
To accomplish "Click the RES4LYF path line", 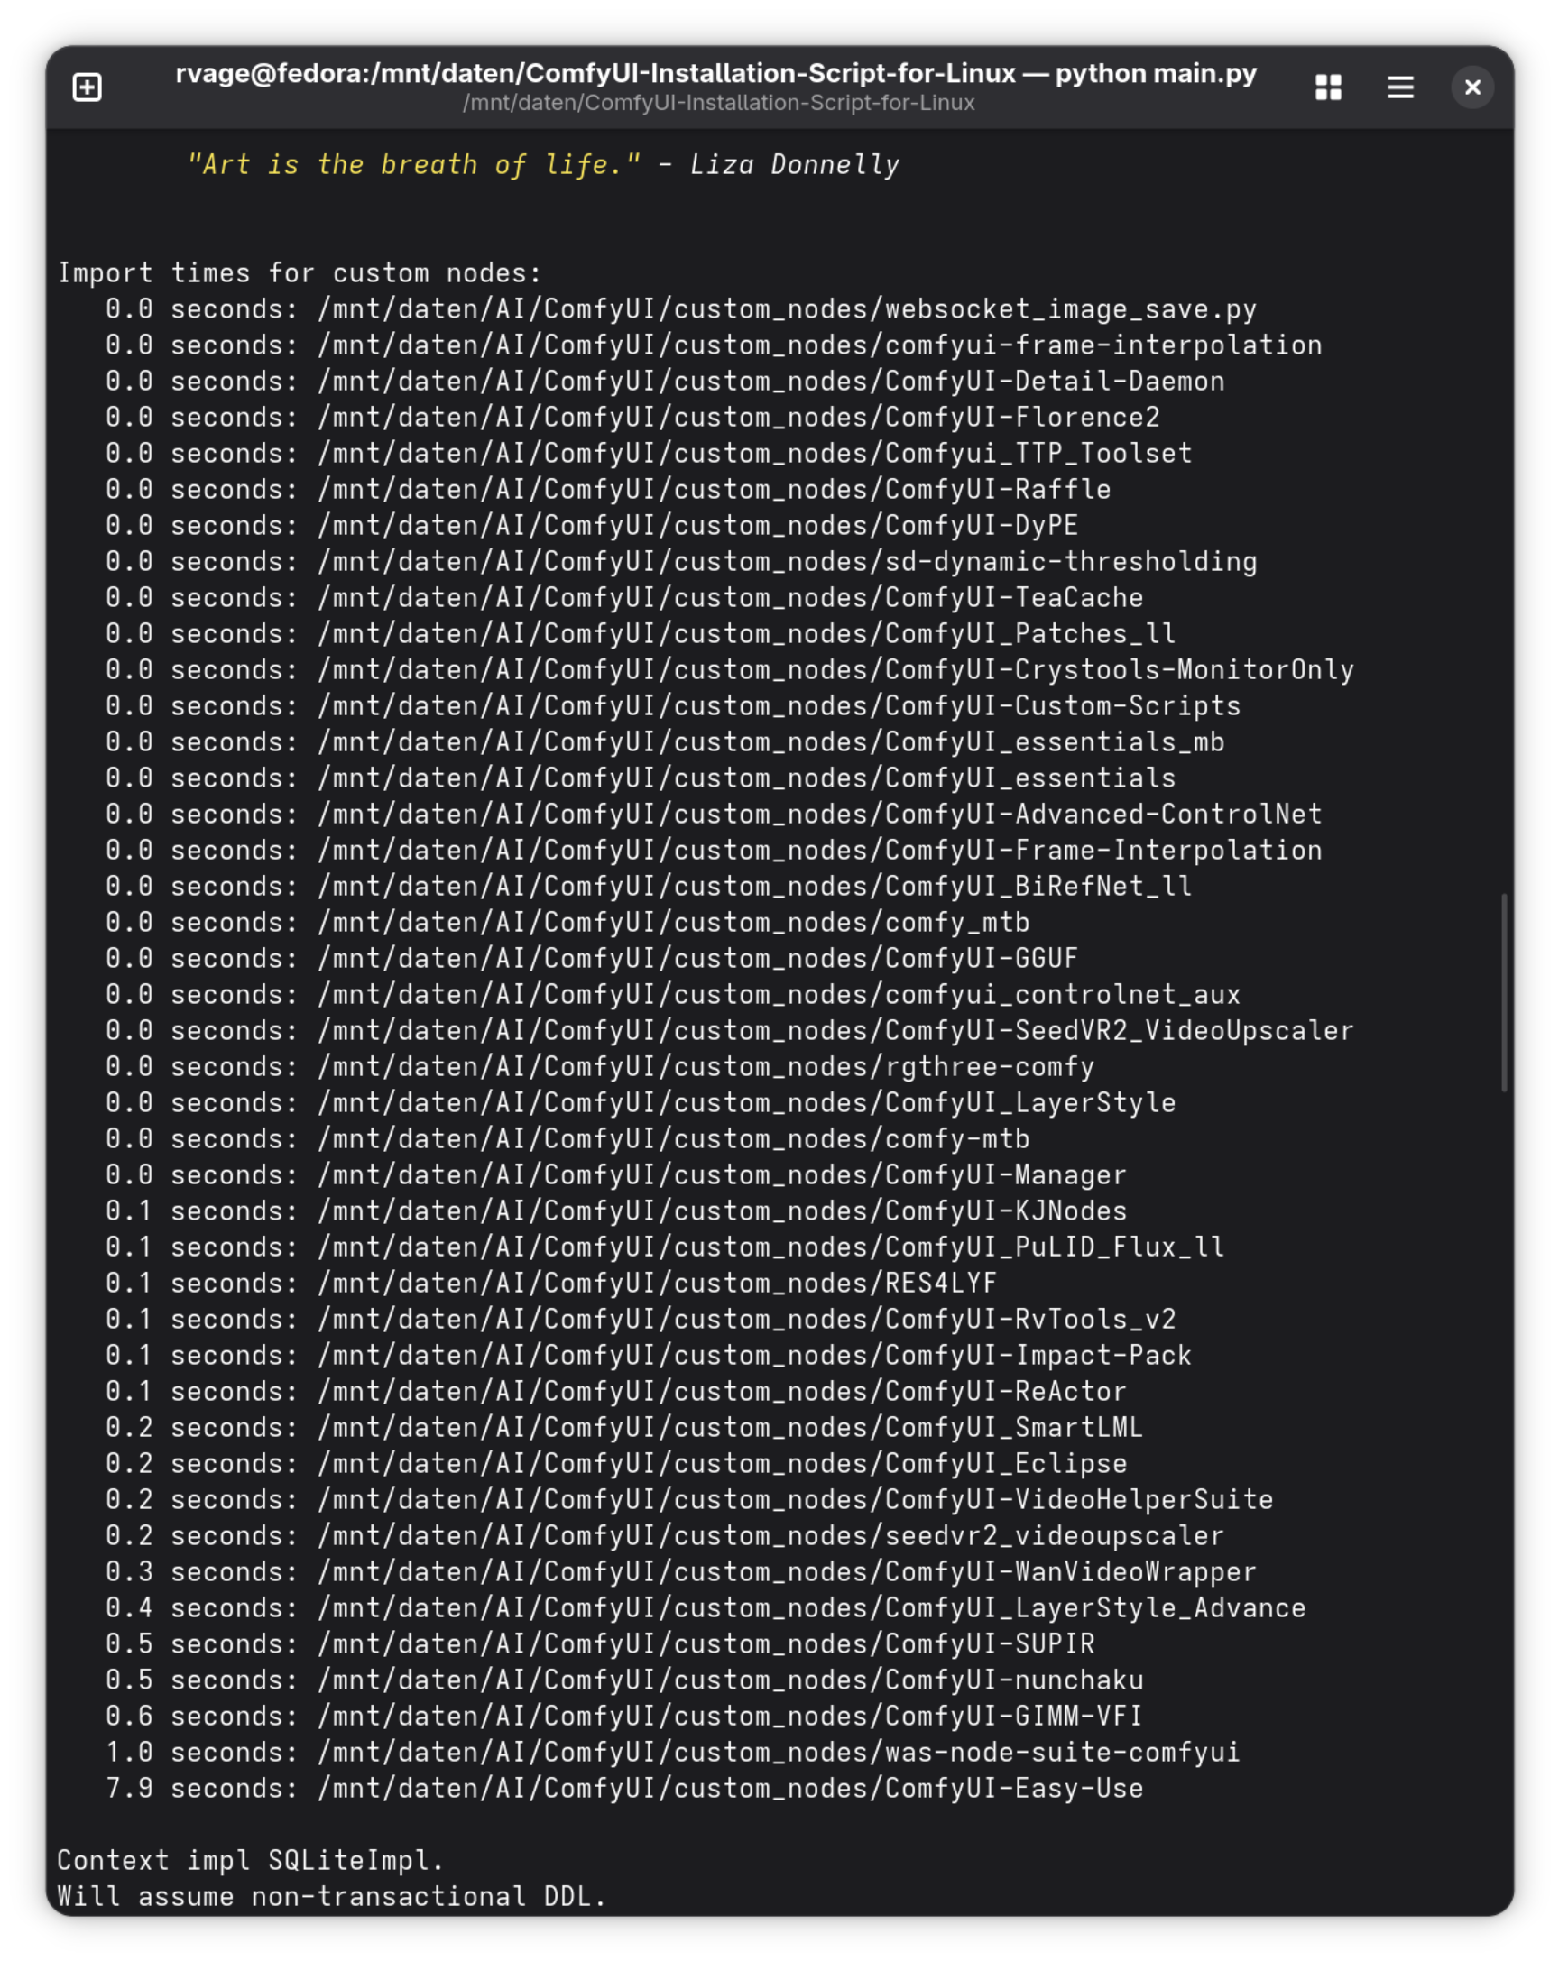I will [551, 1283].
